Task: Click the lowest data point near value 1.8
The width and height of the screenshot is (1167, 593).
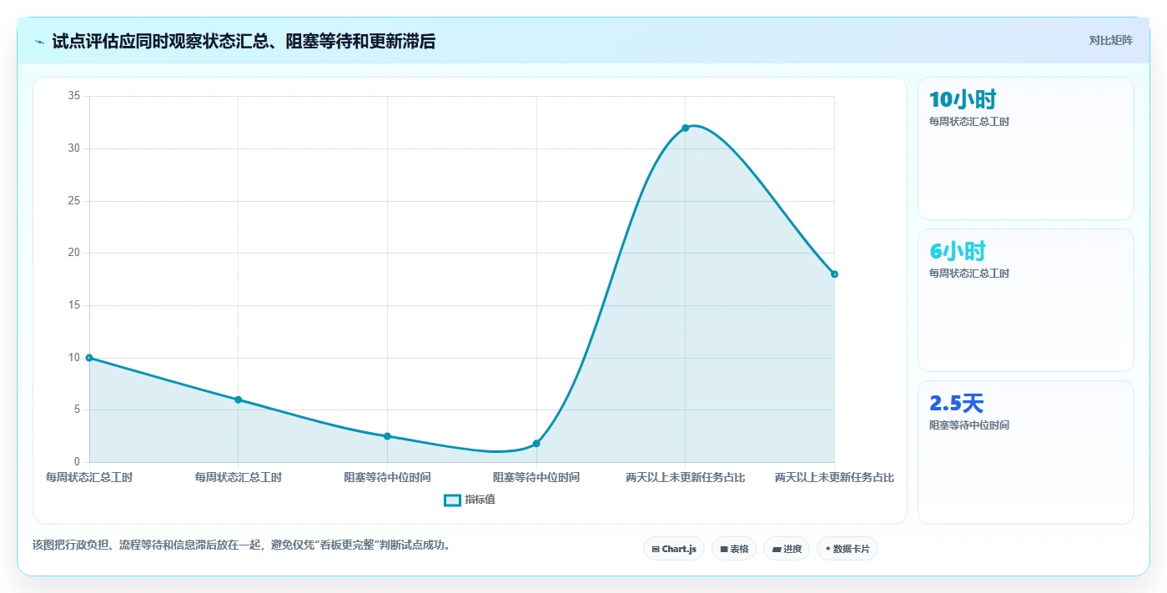Action: 536,444
